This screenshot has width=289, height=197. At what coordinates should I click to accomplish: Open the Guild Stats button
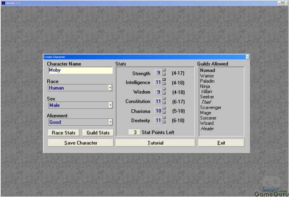coord(98,132)
